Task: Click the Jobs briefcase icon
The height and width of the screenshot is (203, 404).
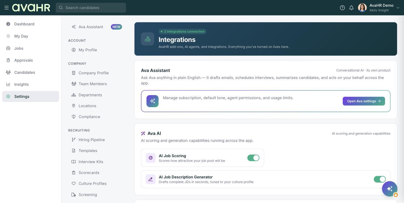Action: pos(8,48)
